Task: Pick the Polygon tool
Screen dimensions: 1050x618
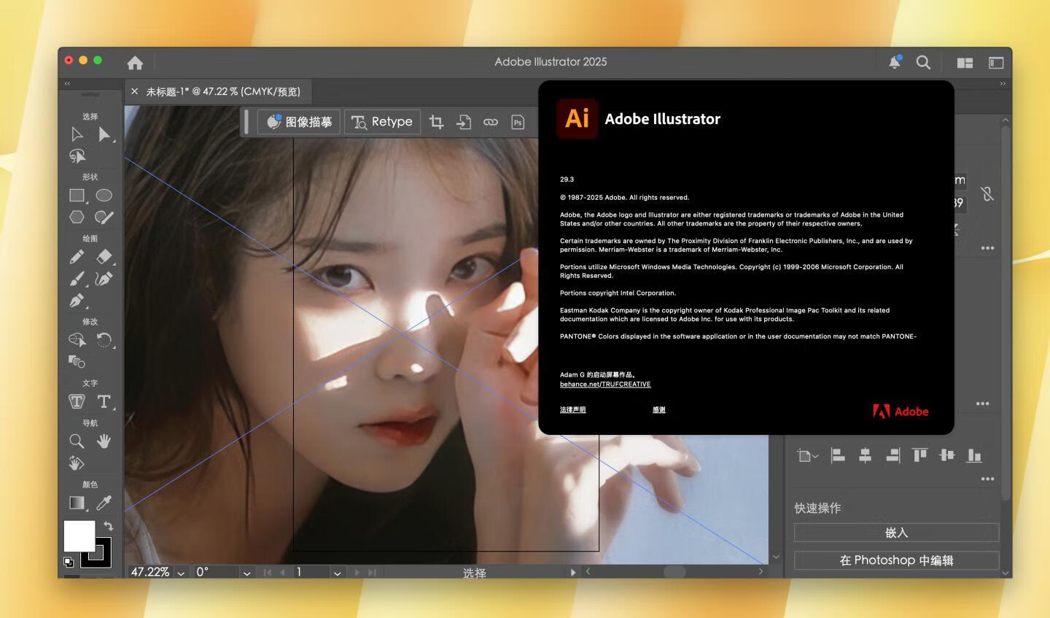Action: click(77, 217)
